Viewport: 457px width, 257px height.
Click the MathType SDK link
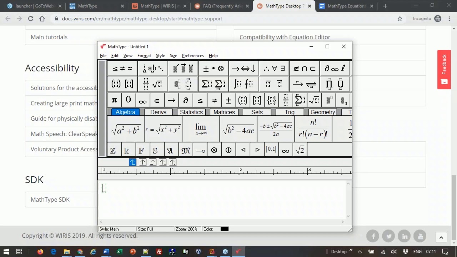50,200
